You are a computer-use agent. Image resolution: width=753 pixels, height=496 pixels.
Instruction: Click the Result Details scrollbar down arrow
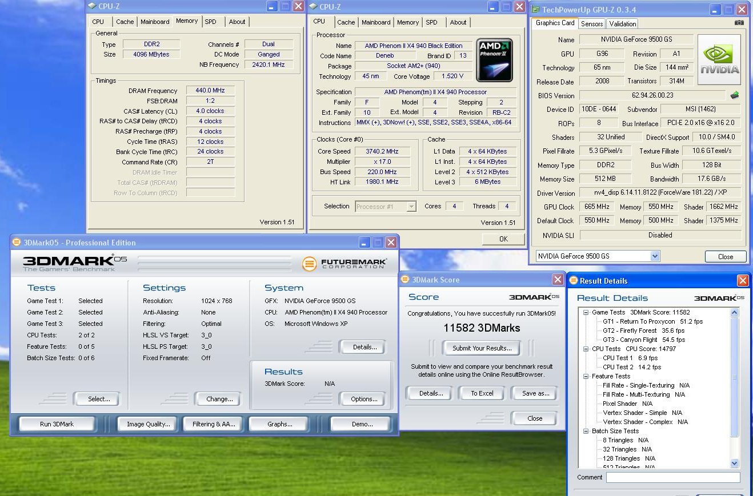(734, 463)
